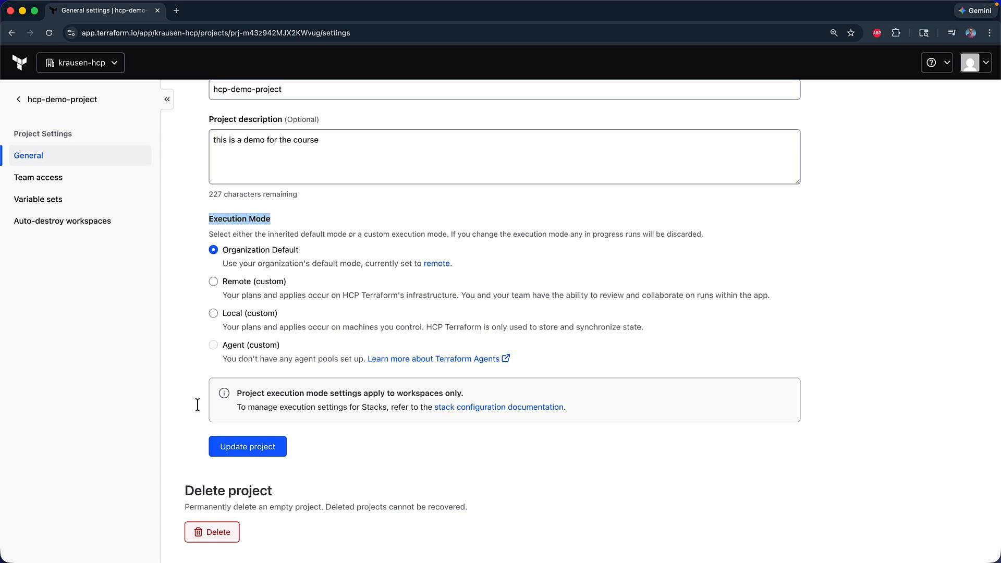Open the Chrome profile avatar
Image resolution: width=1001 pixels, height=563 pixels.
click(970, 33)
